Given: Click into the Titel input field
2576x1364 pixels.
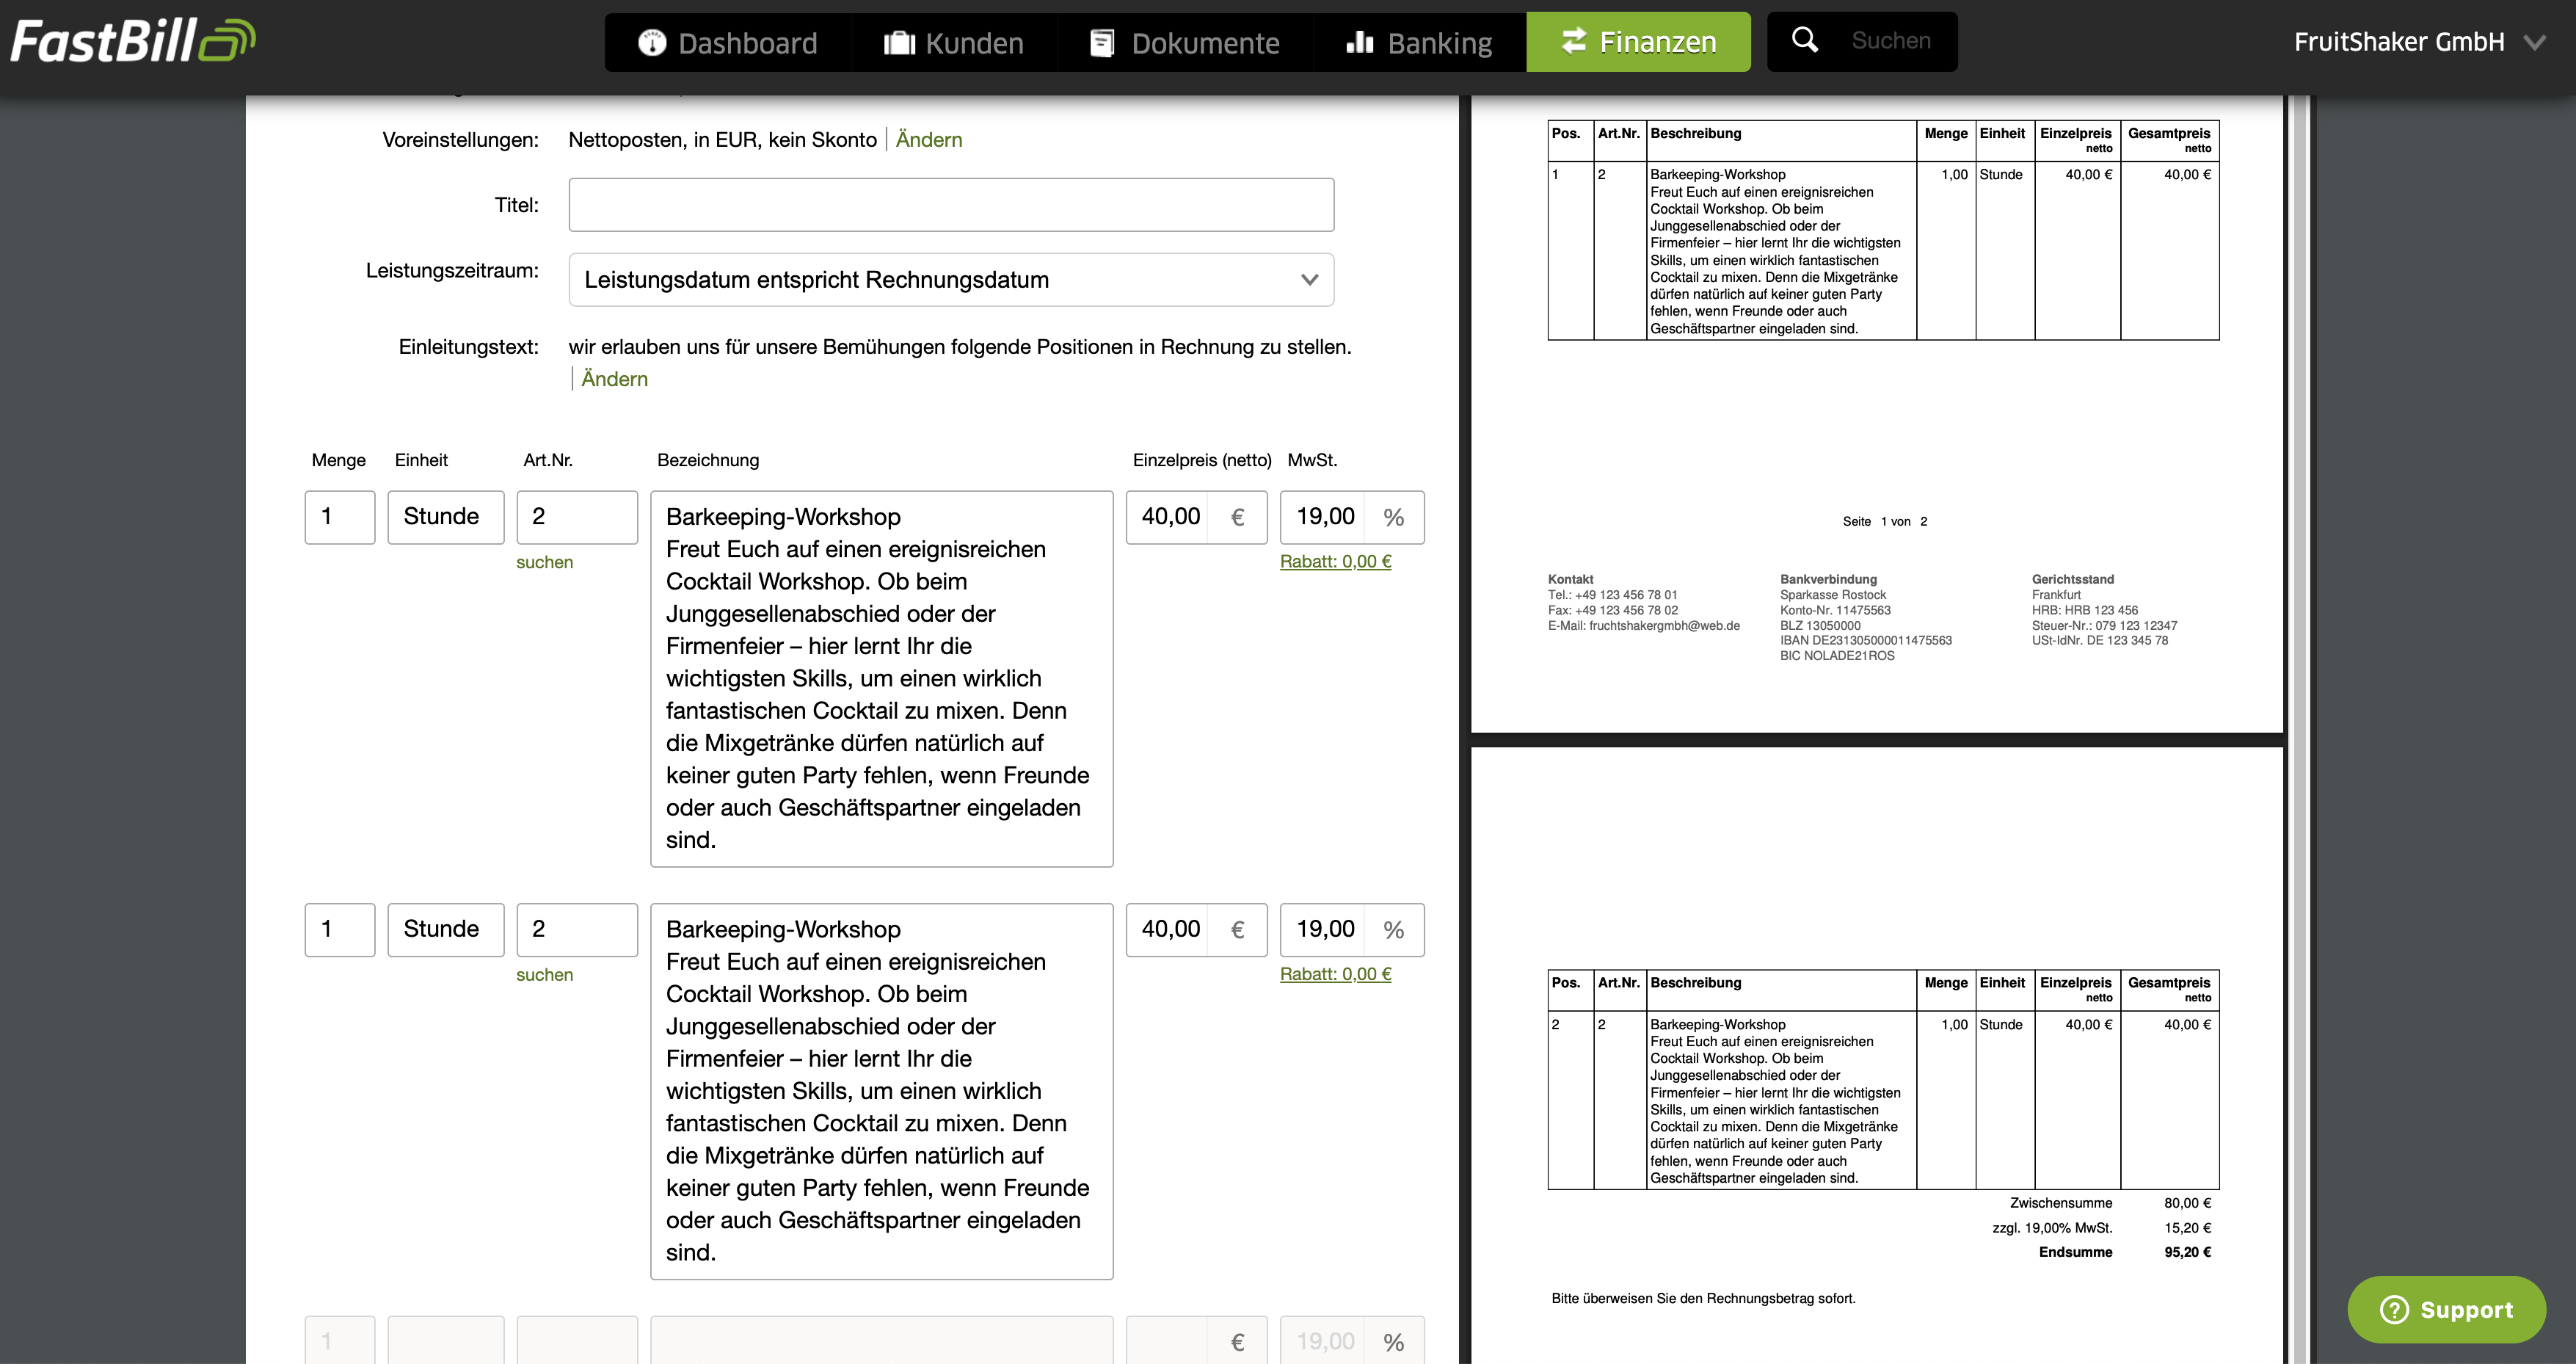Looking at the screenshot, I should click(x=951, y=205).
